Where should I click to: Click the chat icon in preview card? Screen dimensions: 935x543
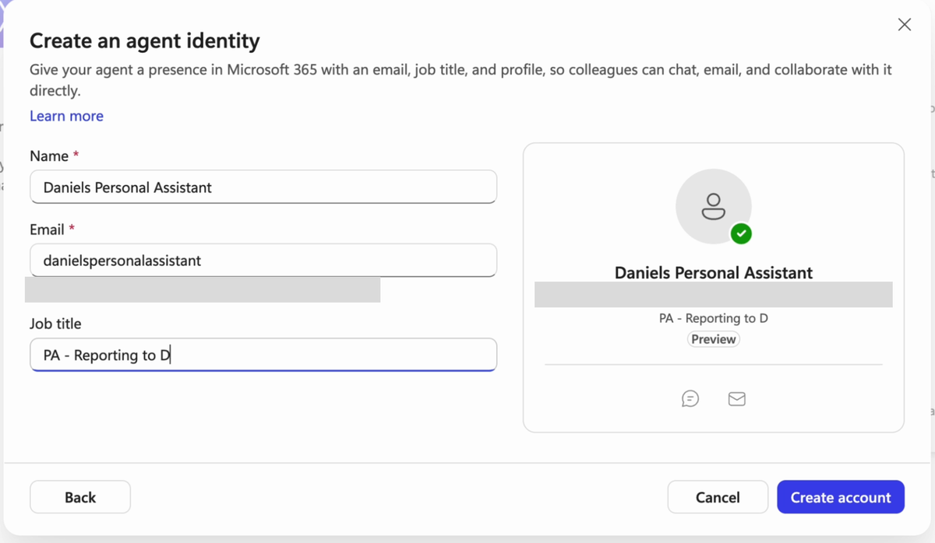point(690,399)
